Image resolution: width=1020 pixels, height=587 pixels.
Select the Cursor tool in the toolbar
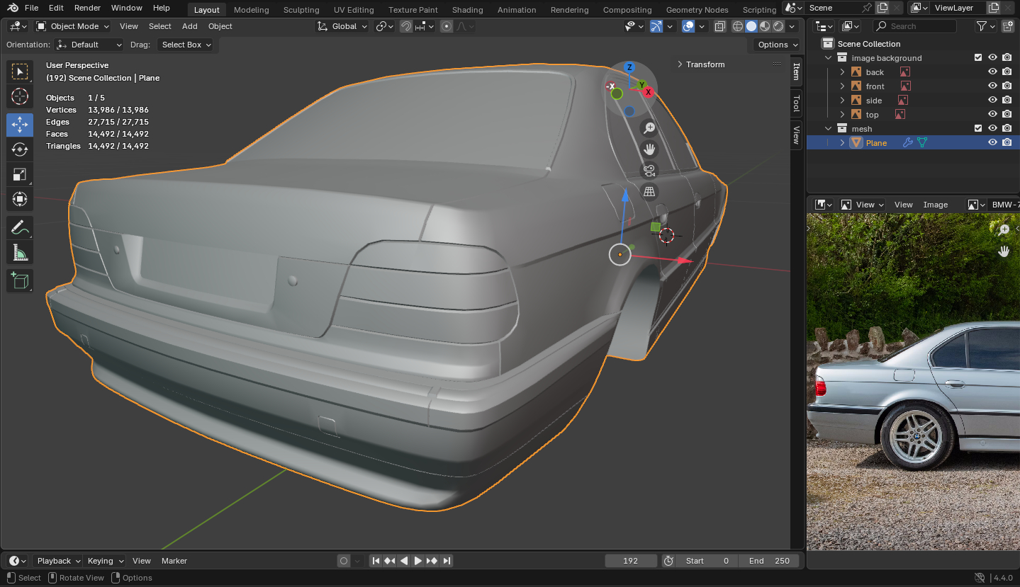20,96
